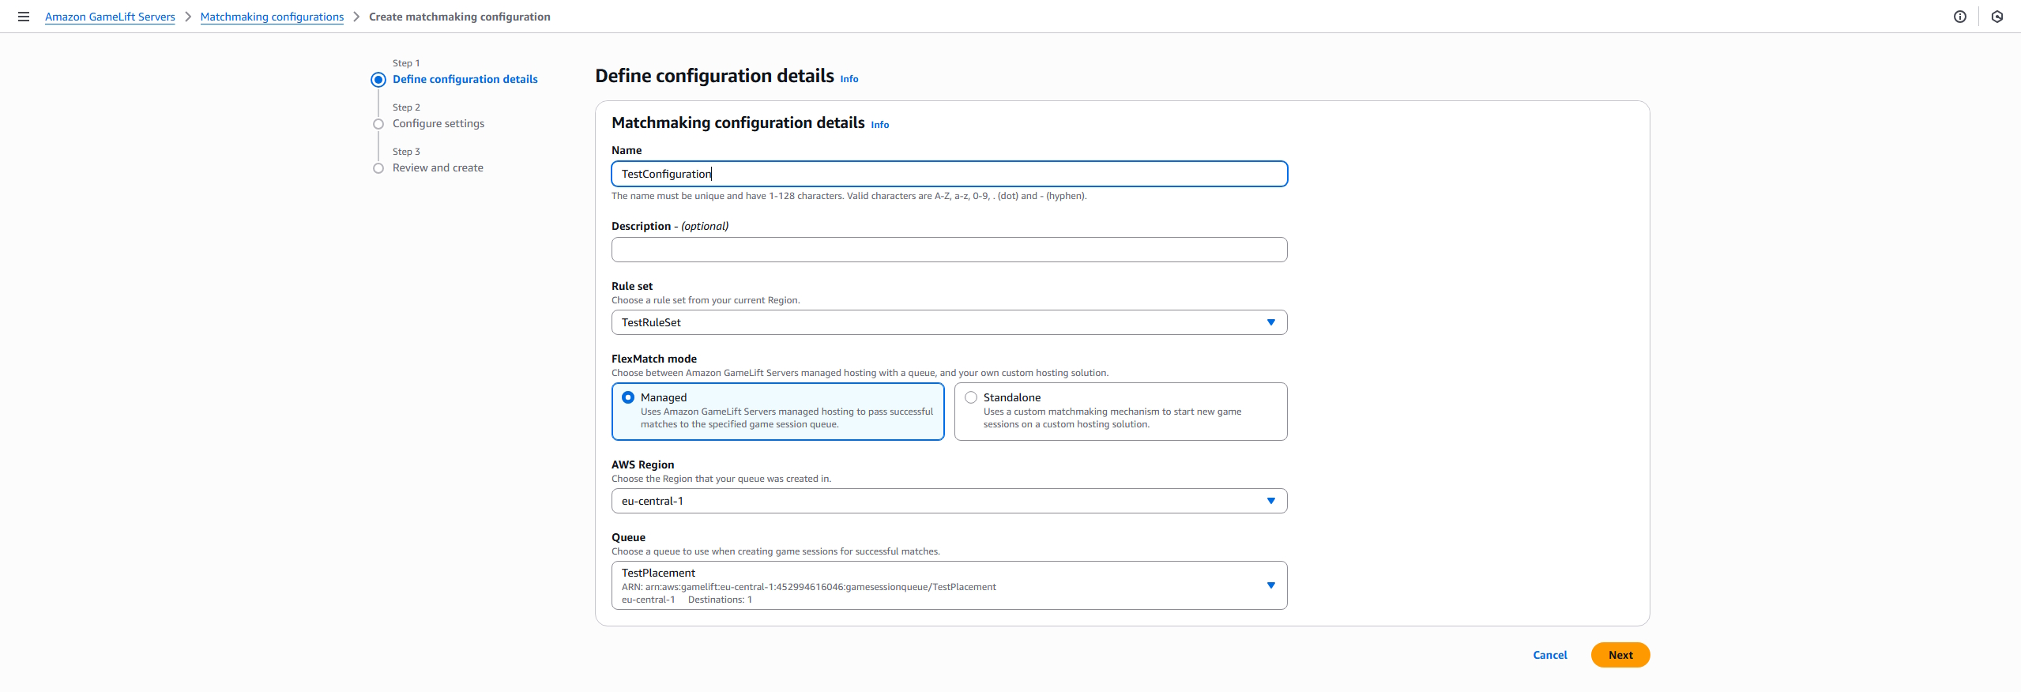Click the Step 3 wizard indicator circle

[378, 168]
